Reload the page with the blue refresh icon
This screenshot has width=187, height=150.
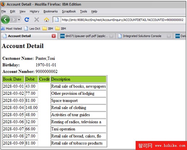[27, 19]
